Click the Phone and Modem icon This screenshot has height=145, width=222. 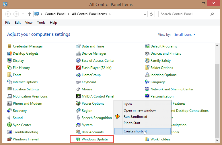pos(9,103)
